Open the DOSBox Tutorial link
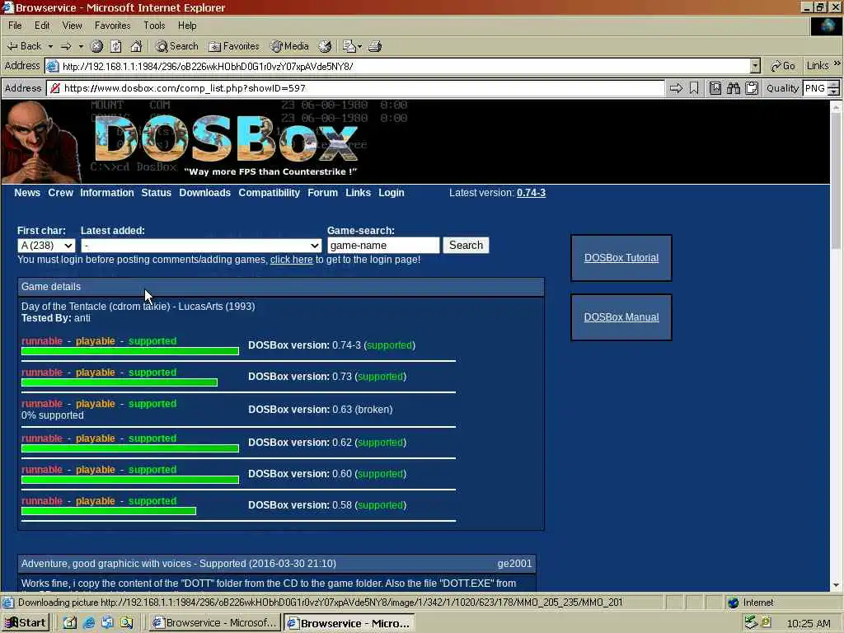This screenshot has width=844, height=633. pos(621,258)
